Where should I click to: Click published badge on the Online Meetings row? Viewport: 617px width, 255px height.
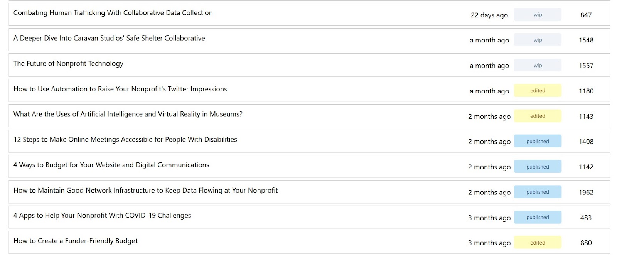click(538, 142)
